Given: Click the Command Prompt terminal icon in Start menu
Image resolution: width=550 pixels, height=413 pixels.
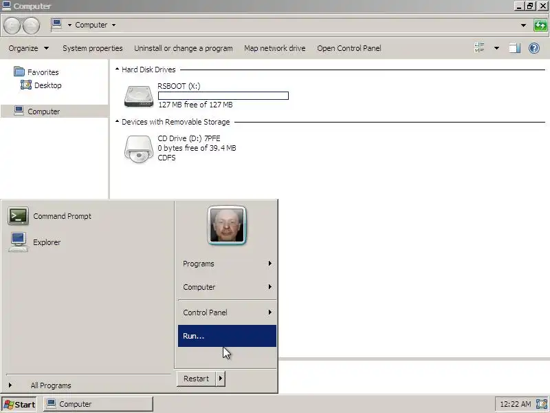Looking at the screenshot, I should (18, 216).
